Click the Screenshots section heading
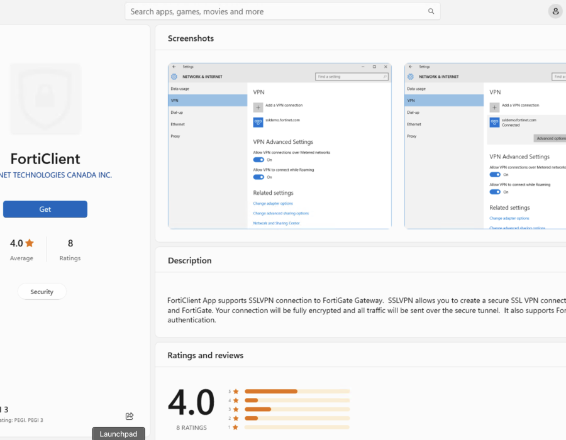 coord(191,38)
